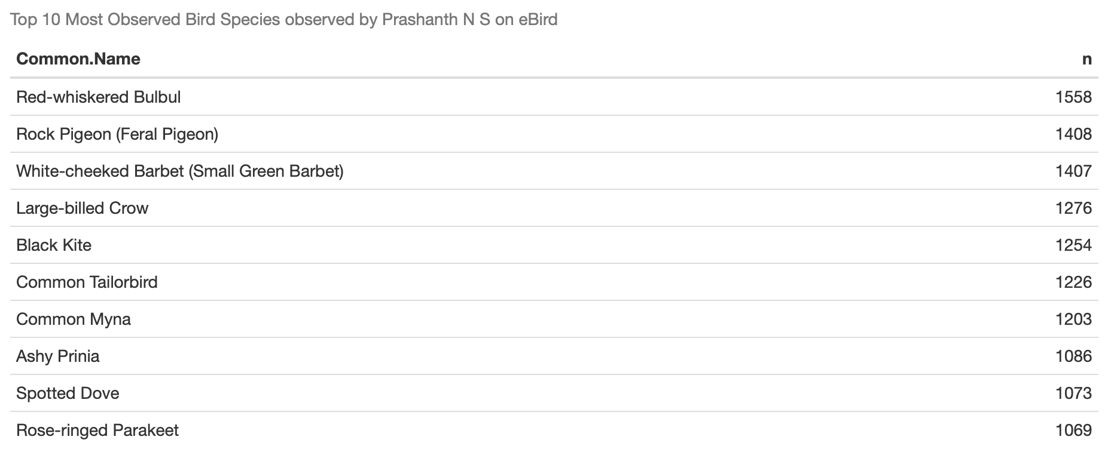Click the table caption about Prashanth N S
The image size is (1111, 455).
[284, 20]
